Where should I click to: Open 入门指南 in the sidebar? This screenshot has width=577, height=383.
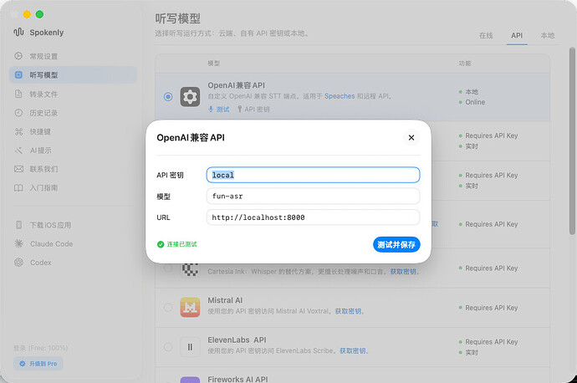[73, 187]
